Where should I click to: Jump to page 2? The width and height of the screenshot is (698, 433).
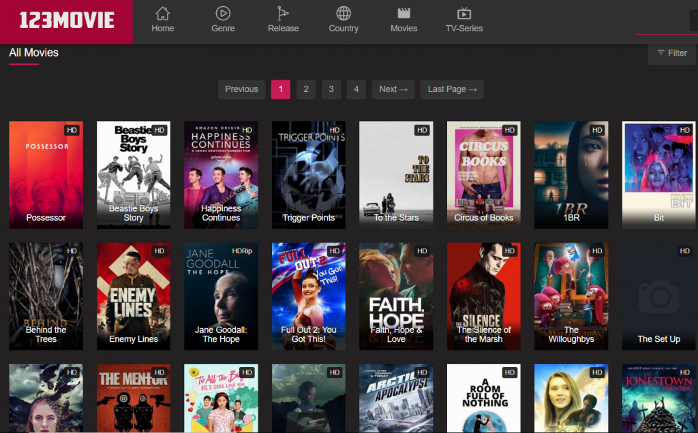coord(306,89)
